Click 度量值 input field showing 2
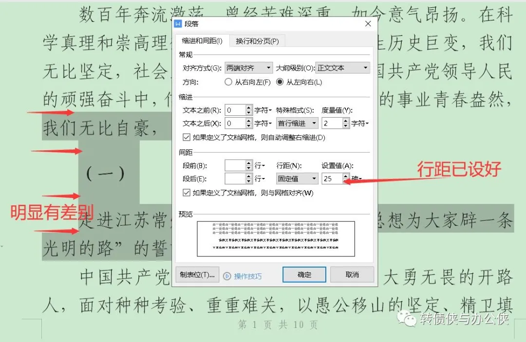Image resolution: width=526 pixels, height=342 pixels. 332,123
